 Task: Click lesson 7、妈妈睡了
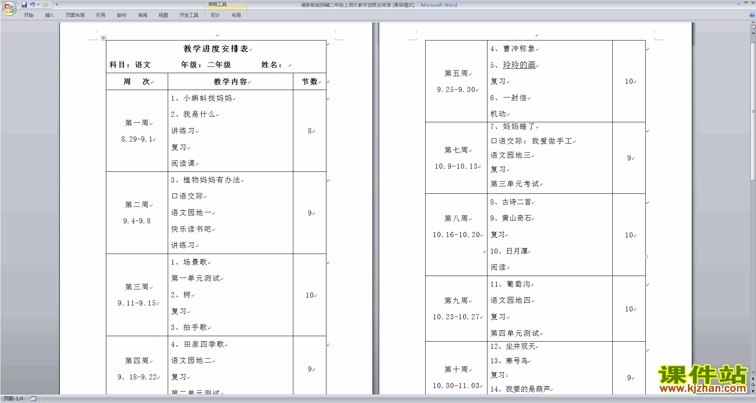513,127
